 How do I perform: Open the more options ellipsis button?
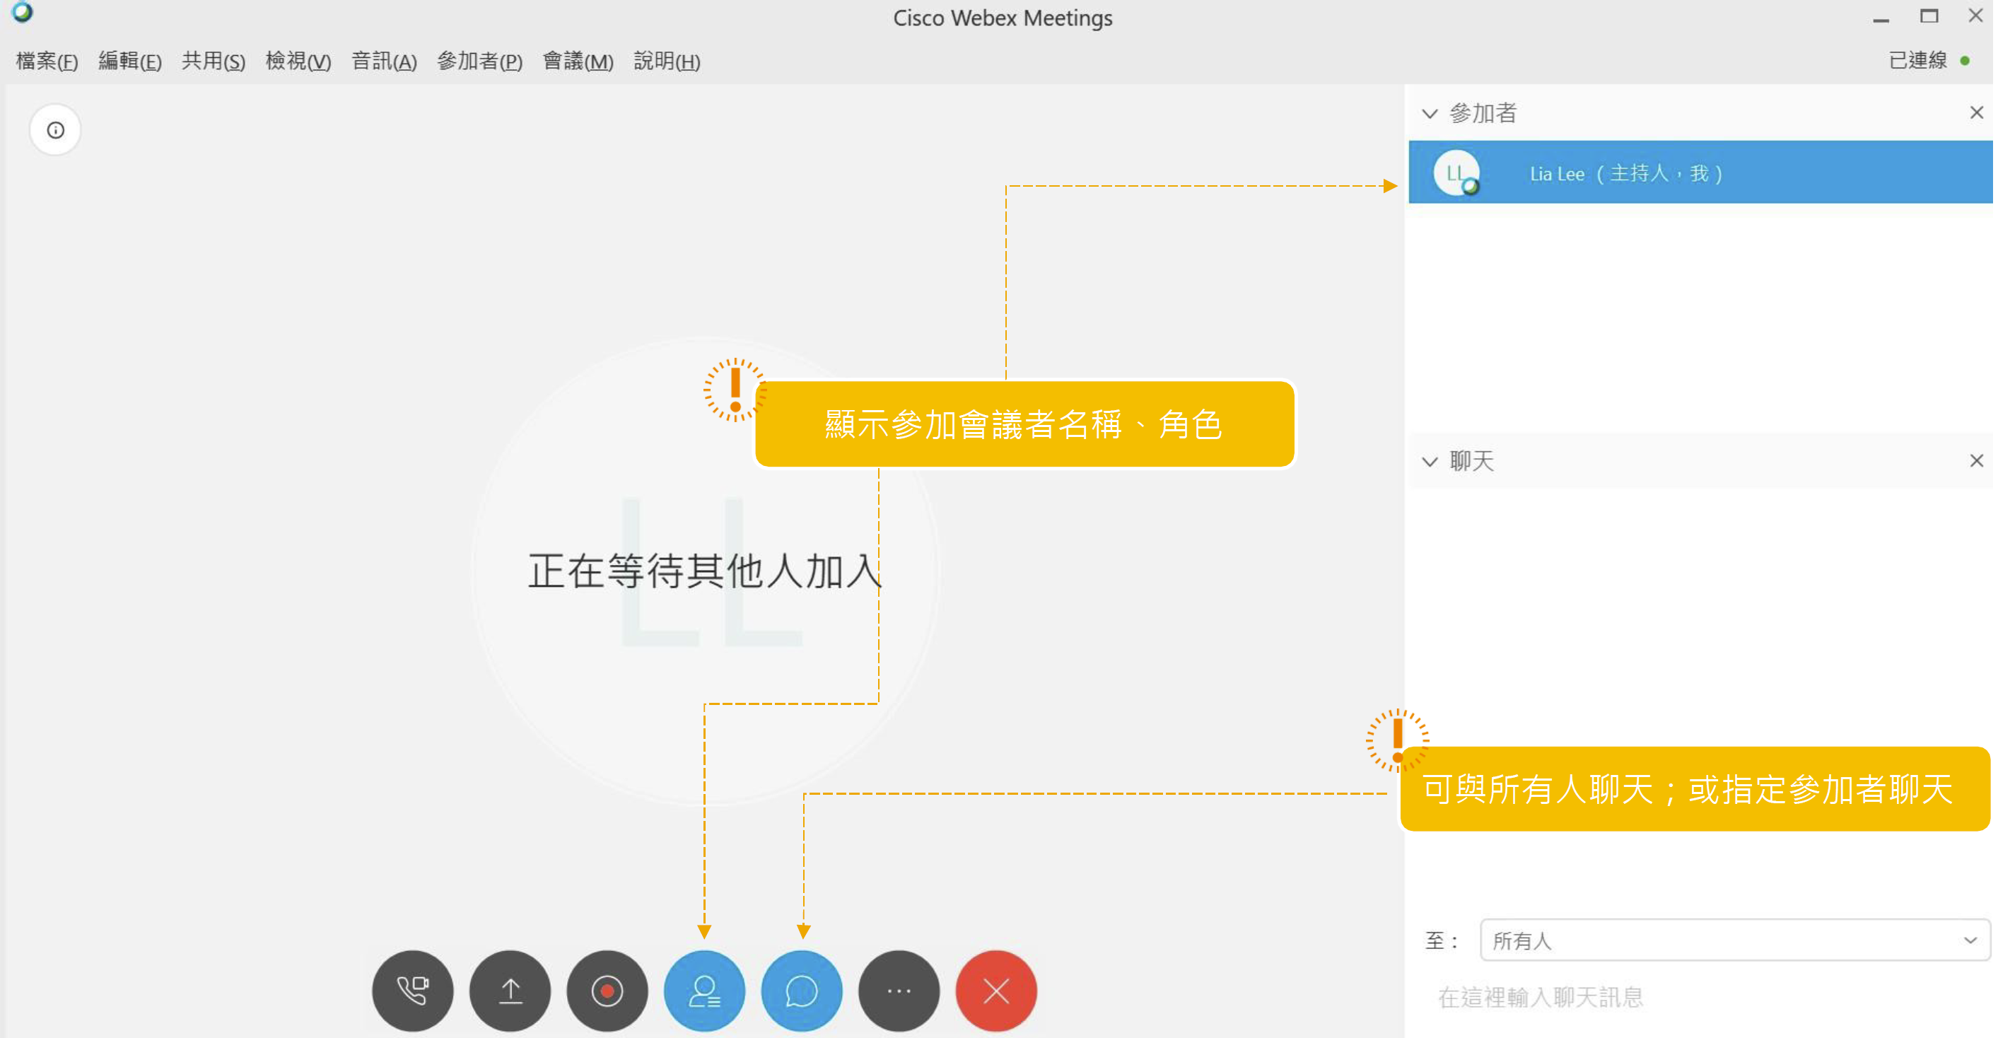click(898, 990)
